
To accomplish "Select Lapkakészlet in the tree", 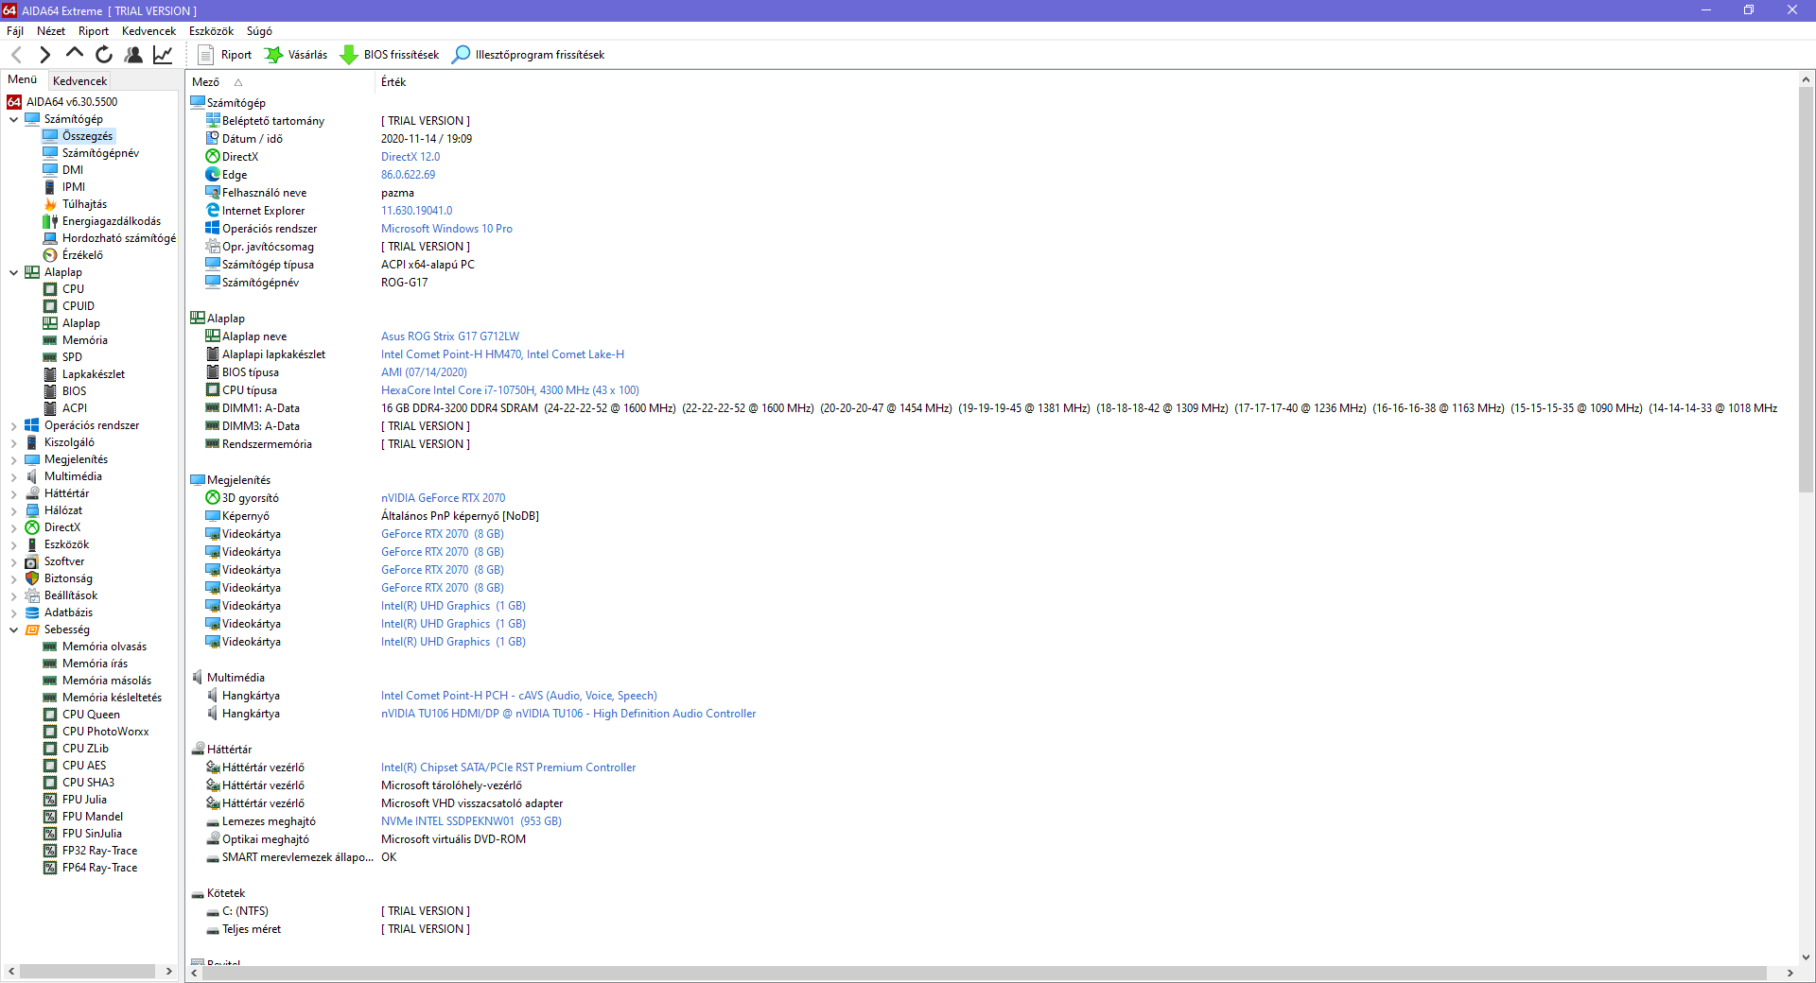I will 94,374.
